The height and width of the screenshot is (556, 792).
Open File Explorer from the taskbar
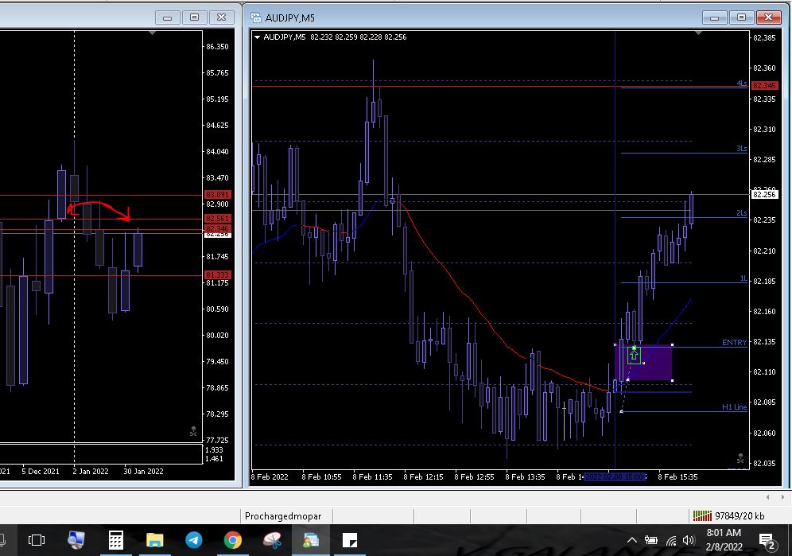tap(154, 540)
